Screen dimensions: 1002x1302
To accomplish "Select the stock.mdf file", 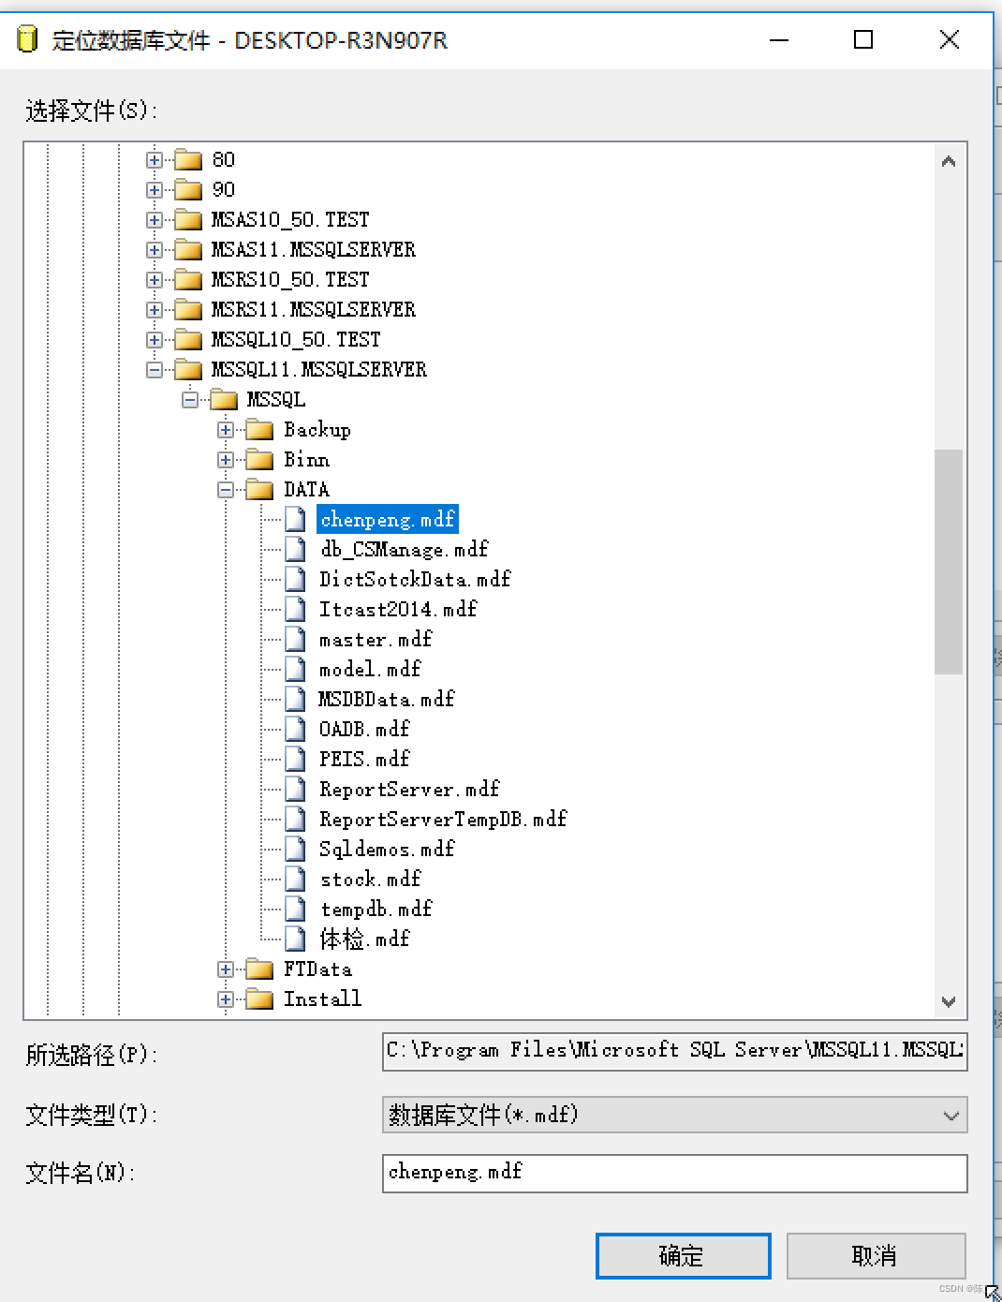I will click(x=370, y=879).
